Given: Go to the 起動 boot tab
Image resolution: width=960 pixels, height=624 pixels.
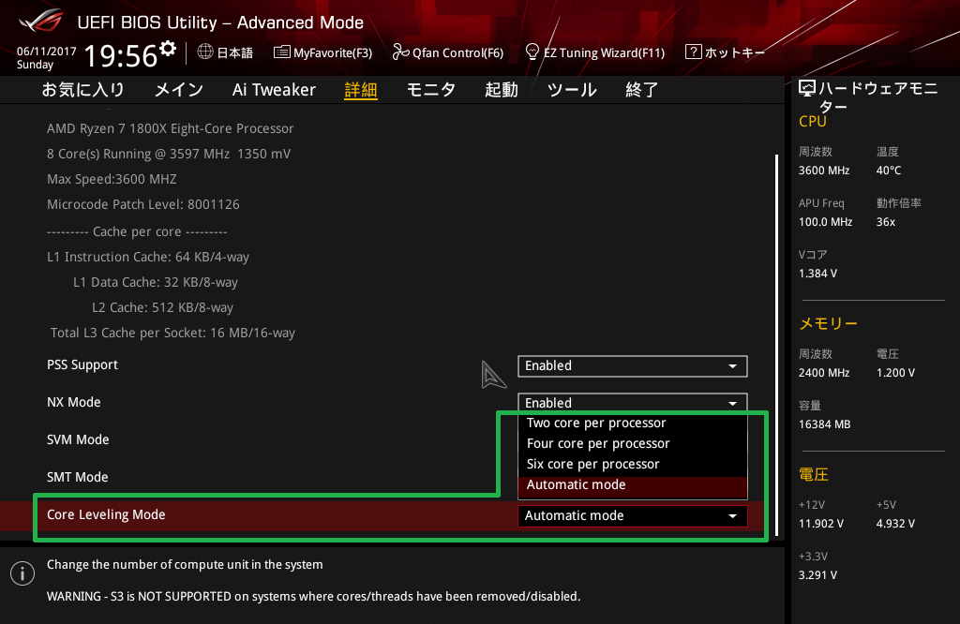Looking at the screenshot, I should pos(502,90).
